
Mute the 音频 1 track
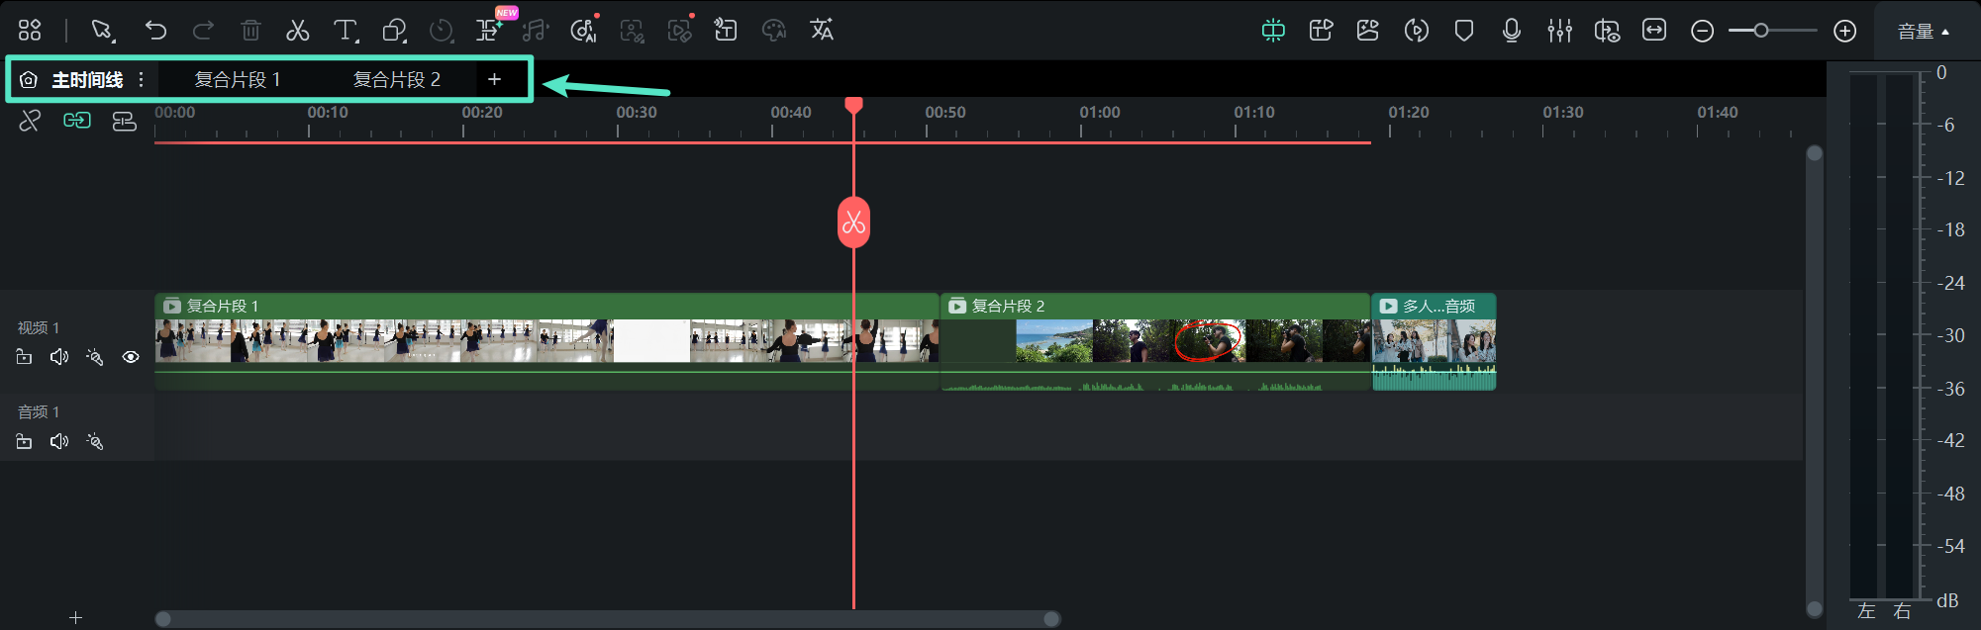(x=59, y=441)
